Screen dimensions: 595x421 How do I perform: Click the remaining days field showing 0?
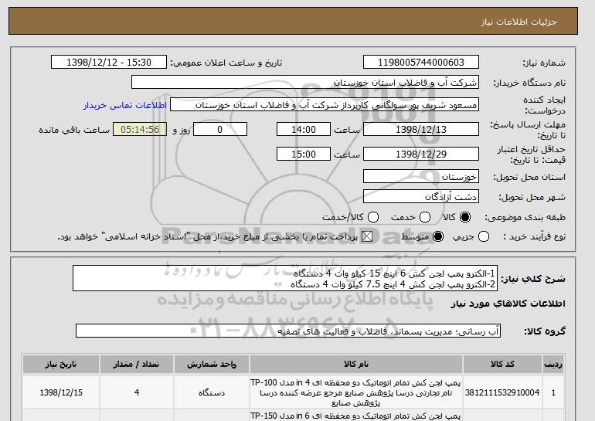click(220, 129)
